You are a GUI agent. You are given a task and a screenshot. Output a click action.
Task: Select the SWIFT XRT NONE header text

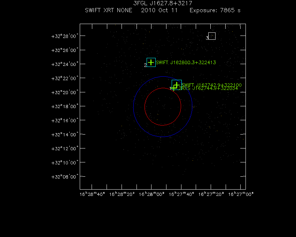pyautogui.click(x=109, y=10)
